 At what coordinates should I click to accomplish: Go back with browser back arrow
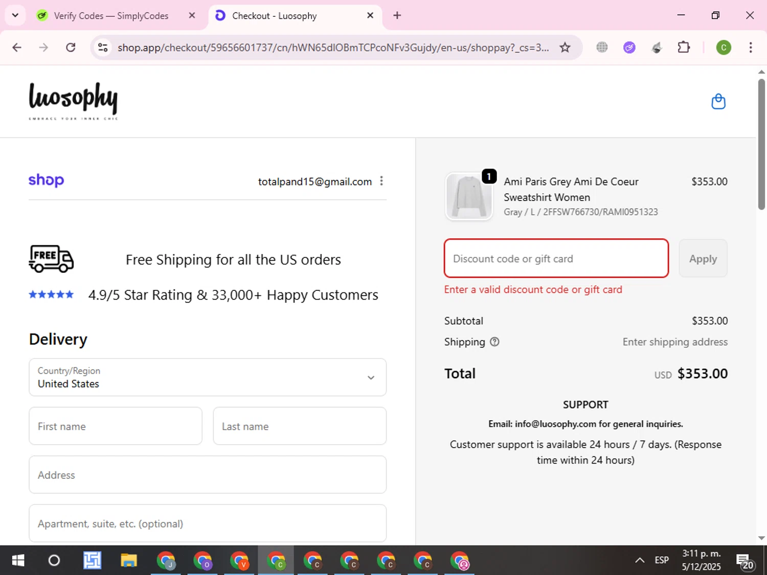(x=17, y=48)
